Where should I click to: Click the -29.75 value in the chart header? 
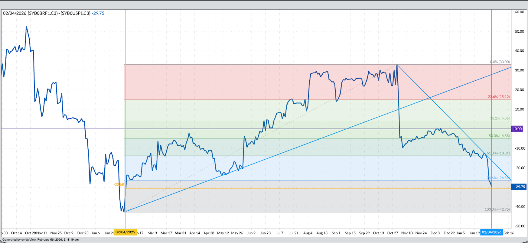coord(99,13)
